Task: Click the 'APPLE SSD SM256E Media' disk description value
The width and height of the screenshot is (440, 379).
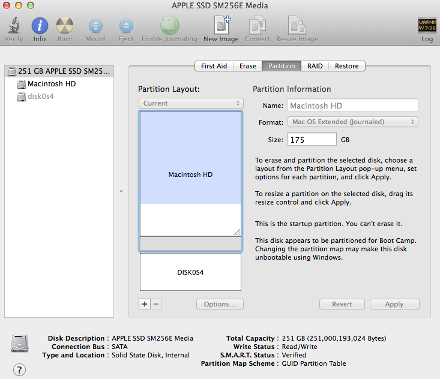Action: (152, 338)
